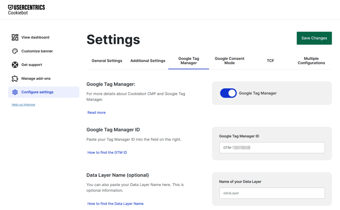Open the TCF tab
340x210 pixels.
(x=270, y=61)
